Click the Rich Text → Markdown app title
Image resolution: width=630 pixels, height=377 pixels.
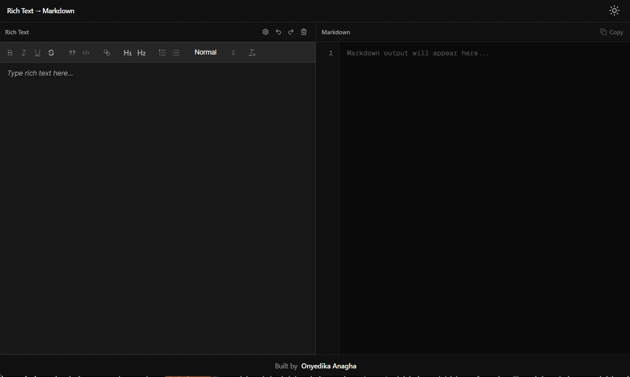[41, 11]
